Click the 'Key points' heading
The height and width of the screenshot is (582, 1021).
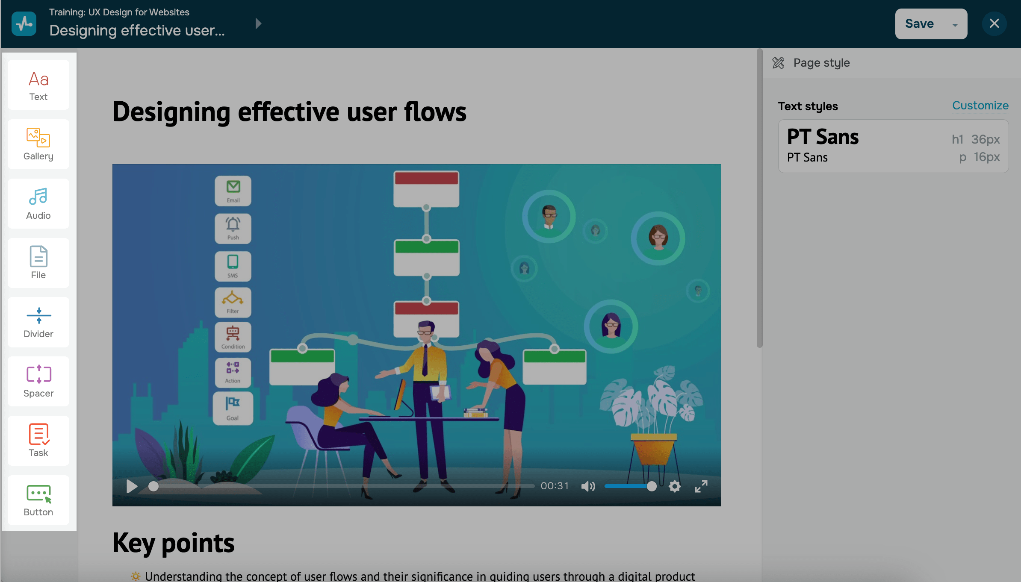click(x=173, y=543)
